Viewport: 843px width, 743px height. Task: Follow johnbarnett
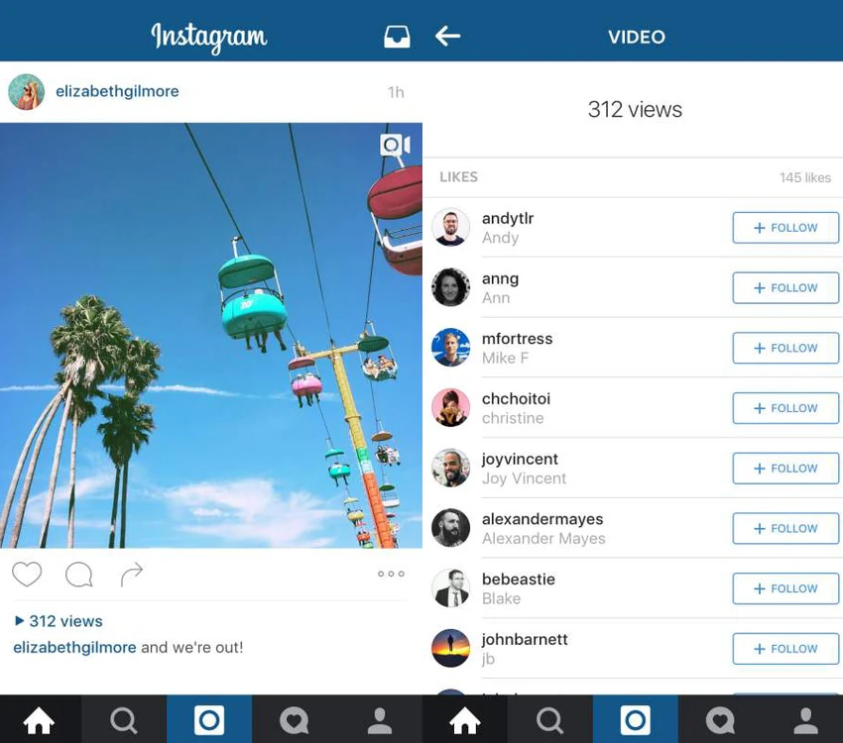pyautogui.click(x=785, y=649)
